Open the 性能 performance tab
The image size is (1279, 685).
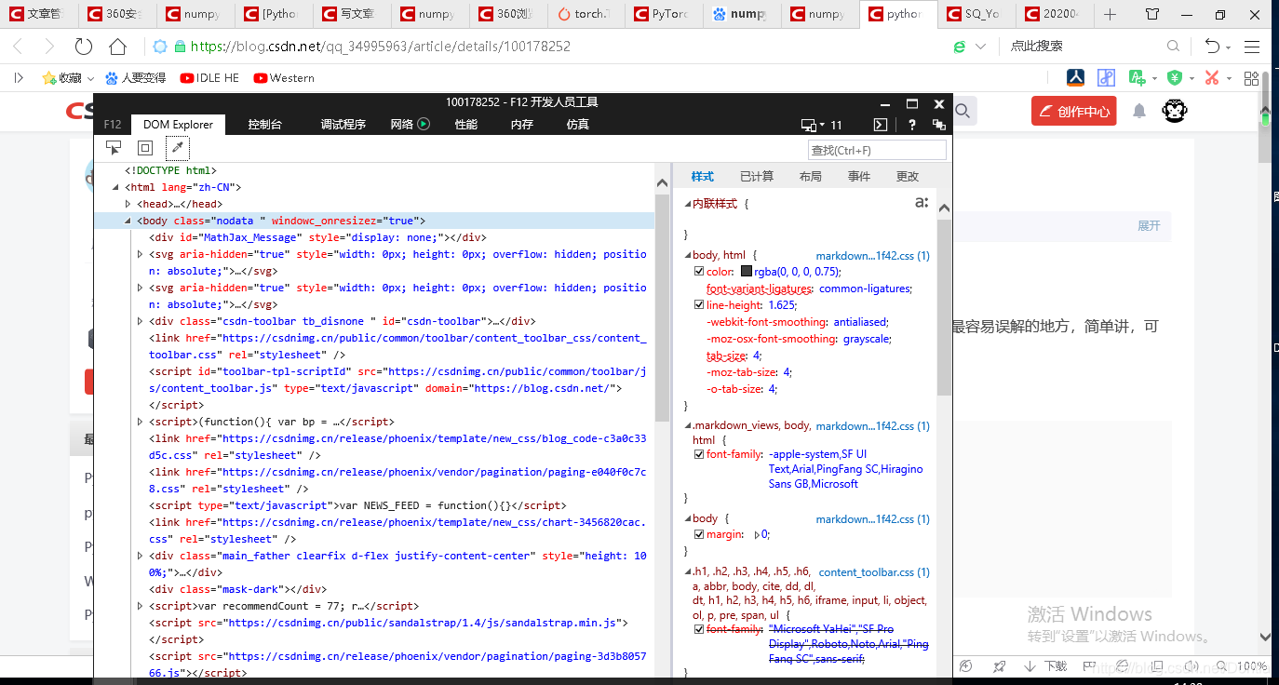[466, 124]
